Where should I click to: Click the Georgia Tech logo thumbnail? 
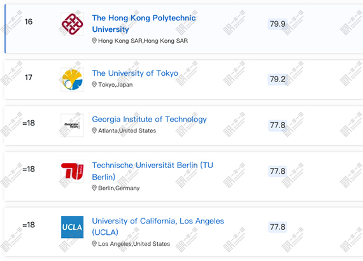tap(72, 125)
